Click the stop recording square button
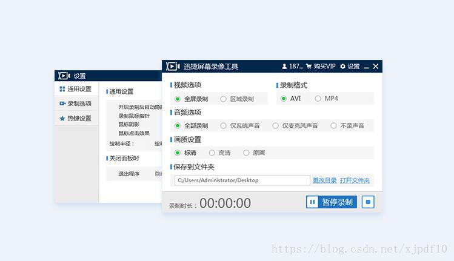Viewport: 454px width, 261px height. (368, 202)
